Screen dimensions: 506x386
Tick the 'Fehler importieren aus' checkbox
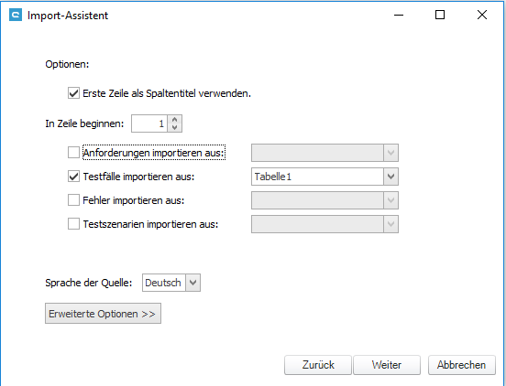pyautogui.click(x=73, y=200)
